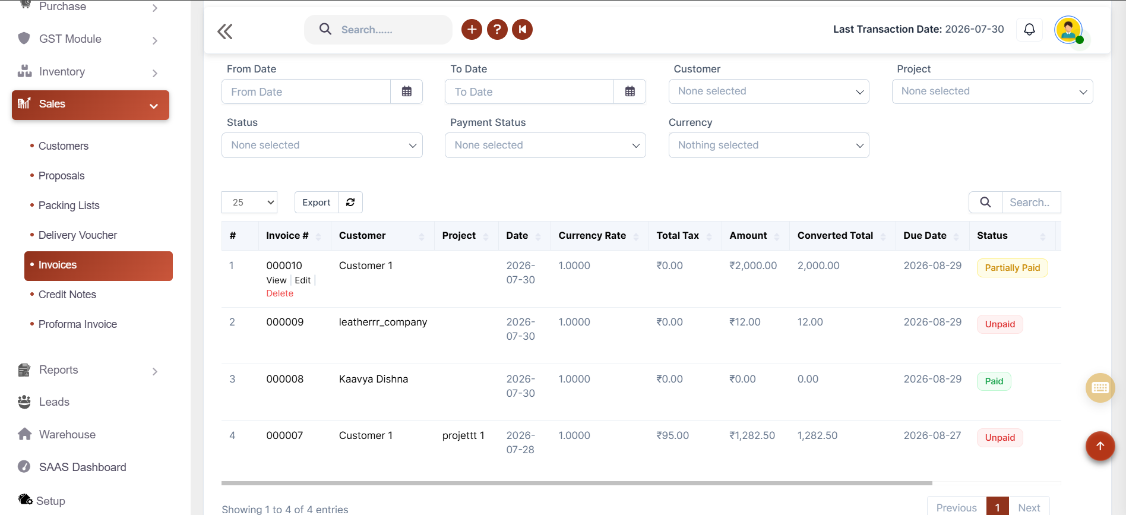This screenshot has width=1126, height=515.
Task: Open Proforma Invoice page
Action: tap(78, 324)
